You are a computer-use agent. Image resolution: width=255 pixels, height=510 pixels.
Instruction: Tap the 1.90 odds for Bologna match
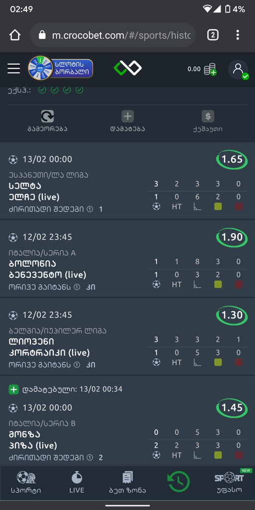pyautogui.click(x=232, y=237)
